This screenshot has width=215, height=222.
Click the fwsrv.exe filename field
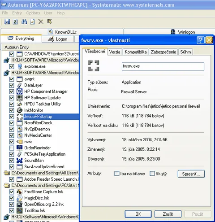tap(163, 66)
